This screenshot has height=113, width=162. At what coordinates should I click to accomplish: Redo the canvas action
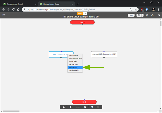(98, 107)
